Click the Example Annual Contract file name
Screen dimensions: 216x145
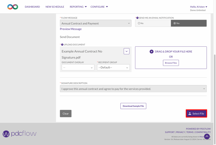pos(82,54)
